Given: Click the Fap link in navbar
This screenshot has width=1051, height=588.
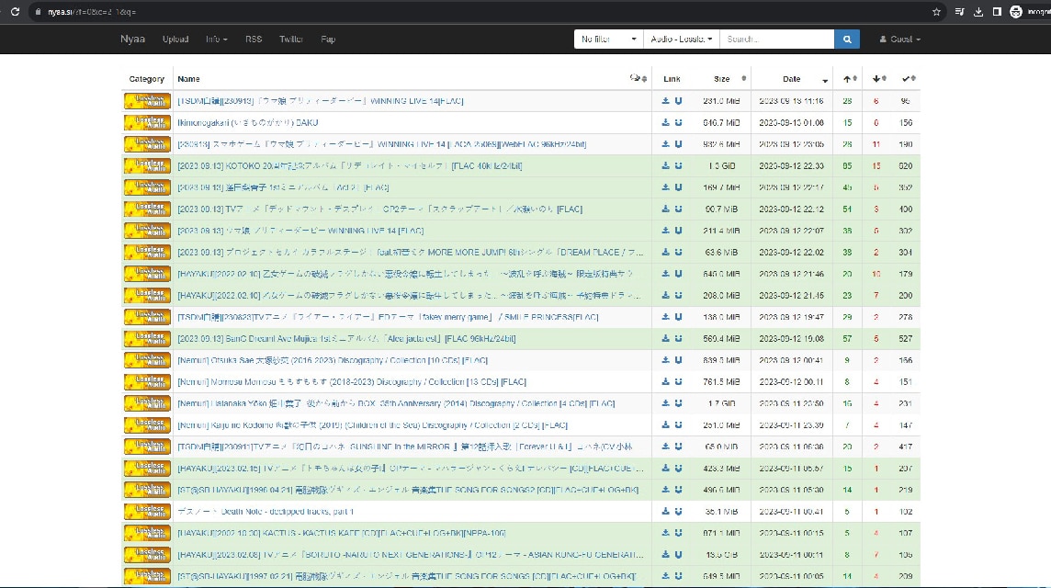Looking at the screenshot, I should (x=328, y=40).
